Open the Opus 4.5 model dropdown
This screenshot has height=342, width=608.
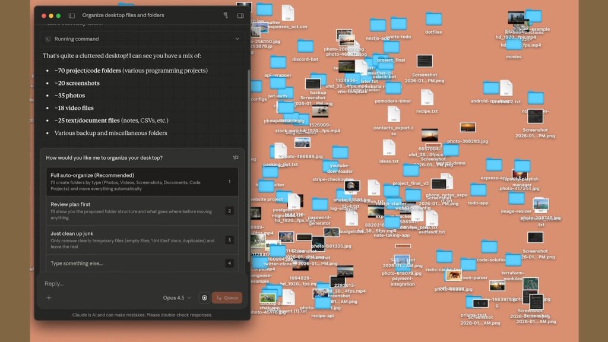[177, 297]
